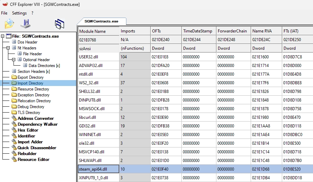
Task: Click the Nt Headers node icon
Action: [14, 48]
